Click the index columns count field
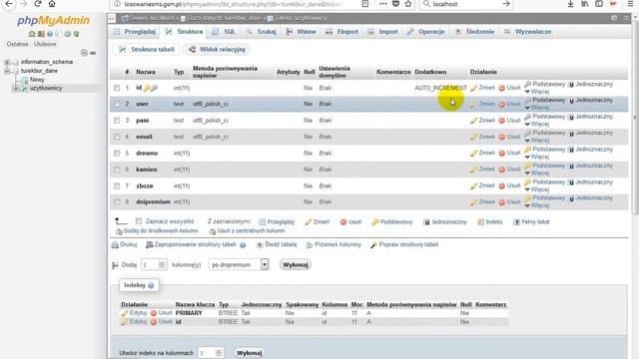Screen dimensions: 639x359 click(x=211, y=353)
